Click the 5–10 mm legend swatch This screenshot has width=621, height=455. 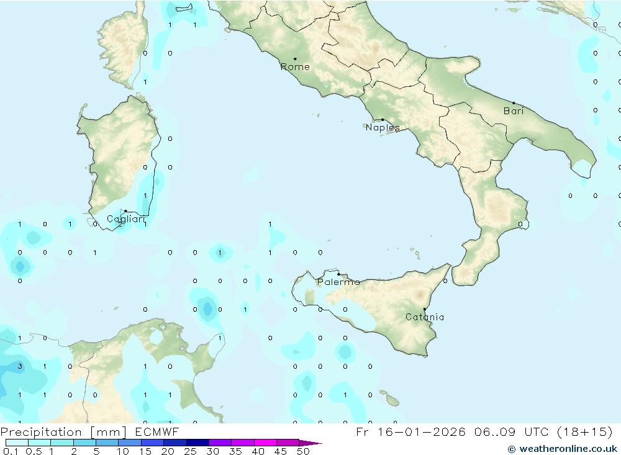coord(107,443)
